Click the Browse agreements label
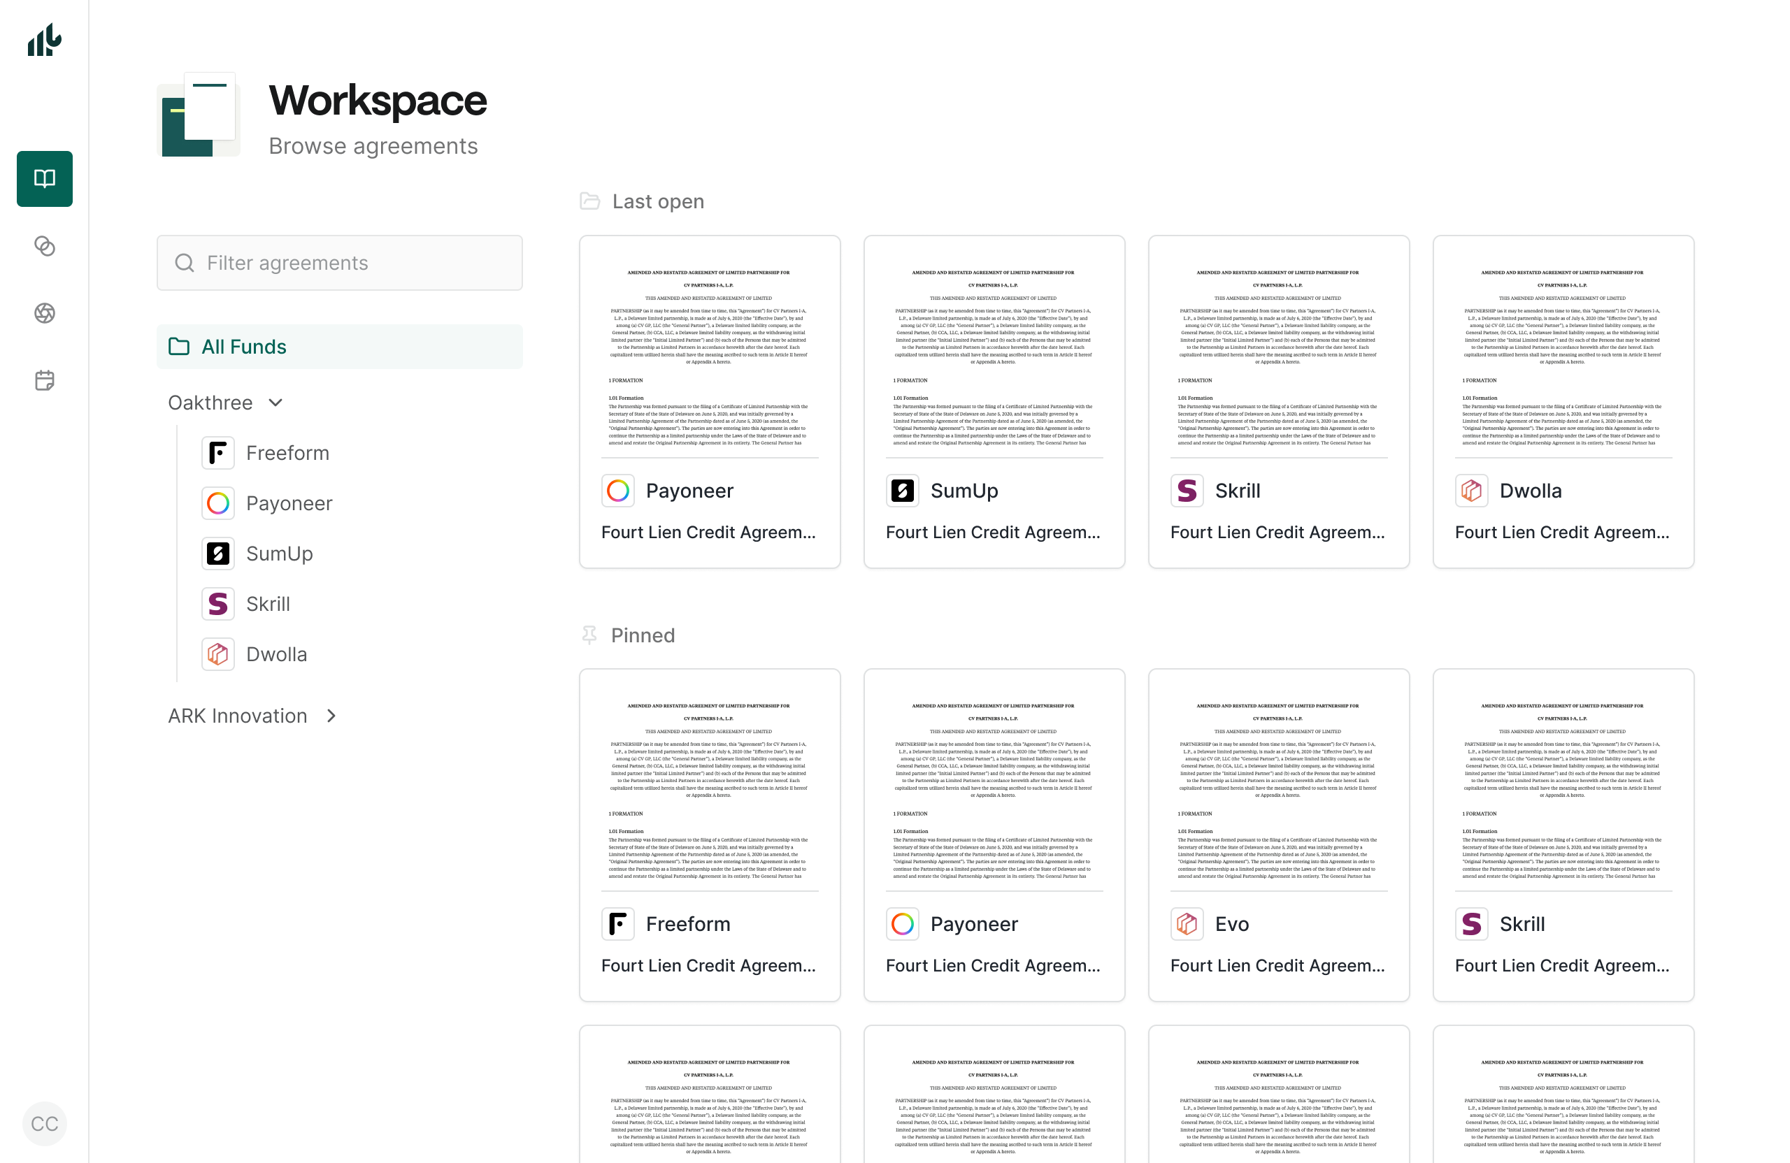Screen dimensions: 1790x1163 [374, 146]
